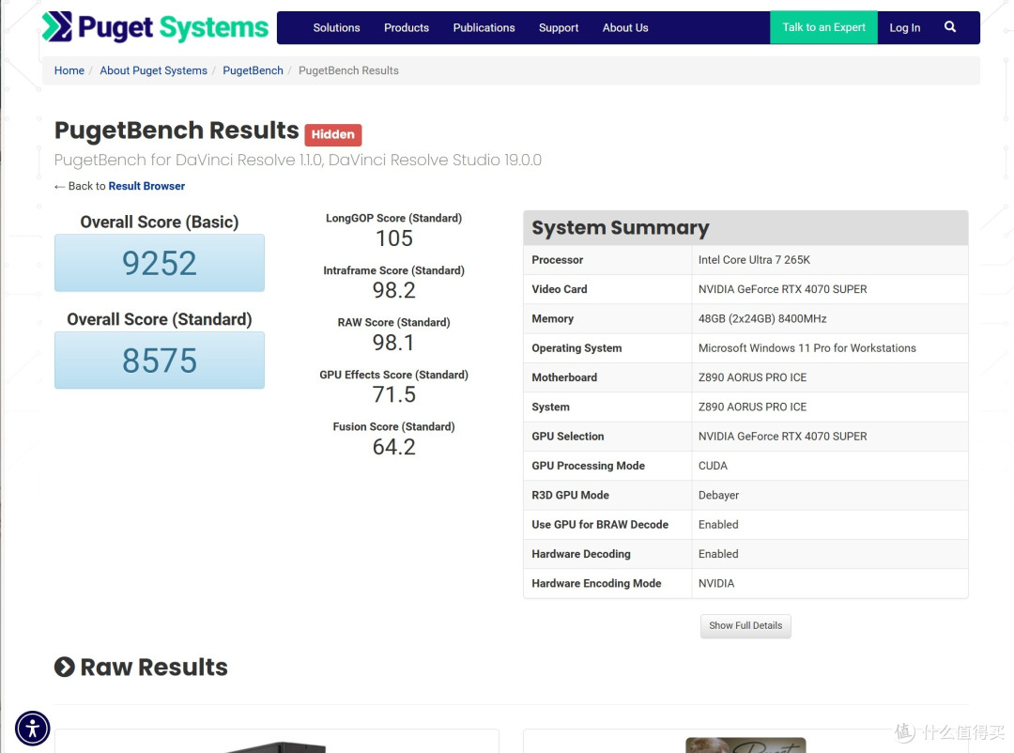The width and height of the screenshot is (1014, 753).
Task: Select the 8575 Standard overall score box
Action: 160,361
